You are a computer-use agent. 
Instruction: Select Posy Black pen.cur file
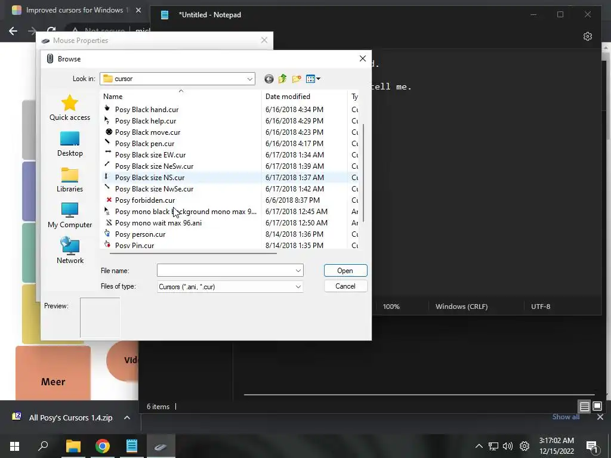pos(144,144)
